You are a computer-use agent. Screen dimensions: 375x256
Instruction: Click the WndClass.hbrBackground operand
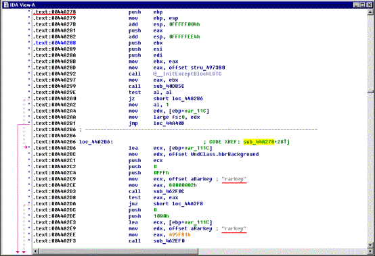(x=225, y=154)
